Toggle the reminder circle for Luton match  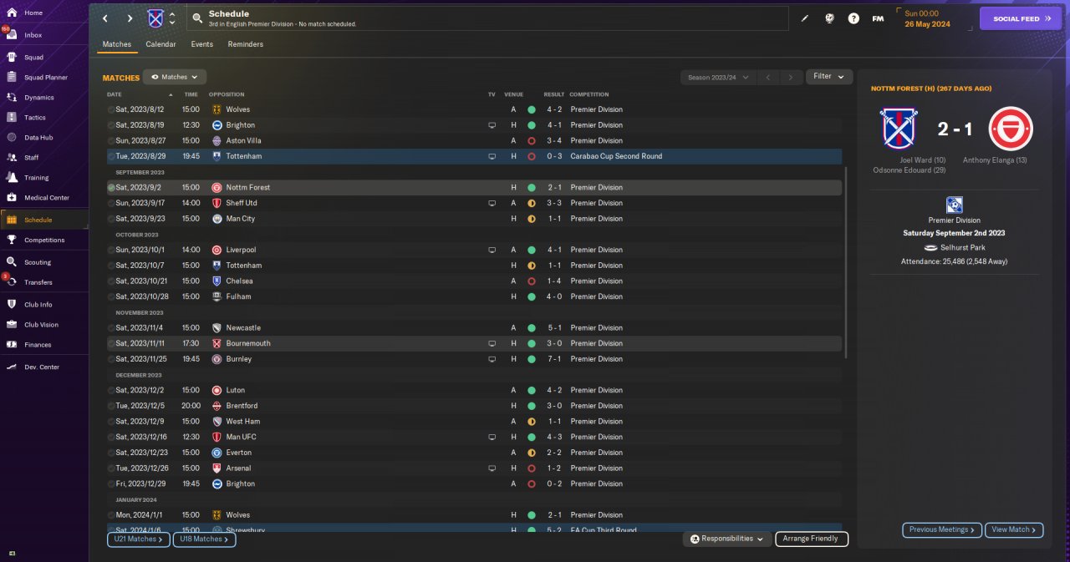(111, 390)
